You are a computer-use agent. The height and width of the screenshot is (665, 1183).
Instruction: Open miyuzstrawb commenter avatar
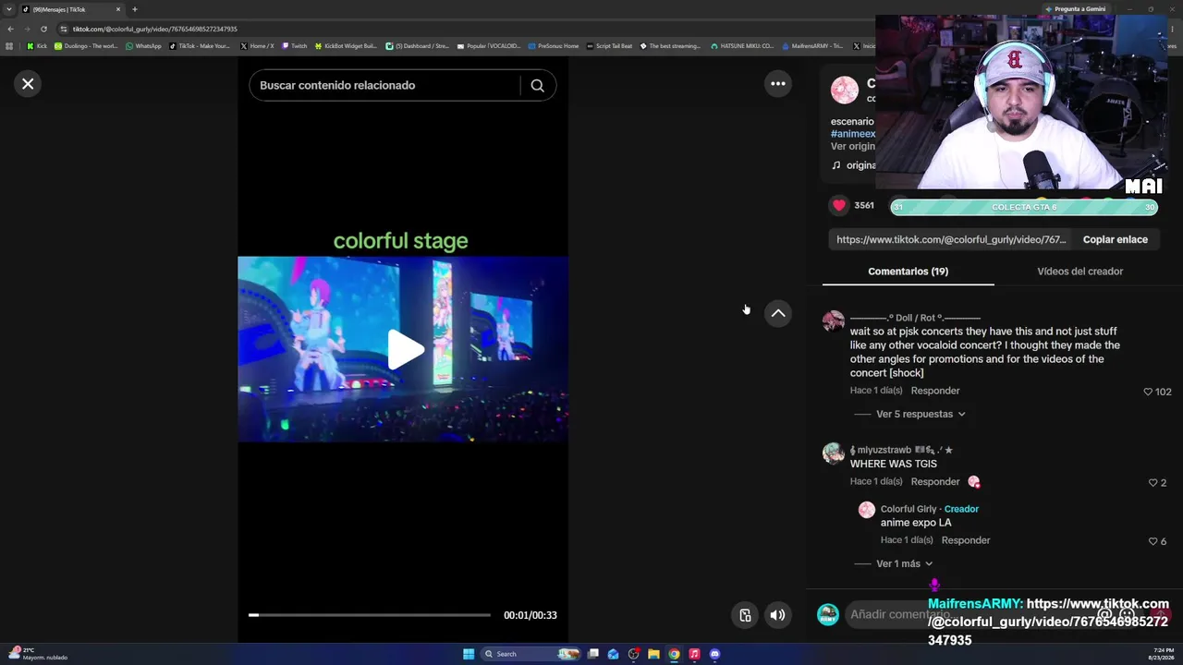click(834, 453)
